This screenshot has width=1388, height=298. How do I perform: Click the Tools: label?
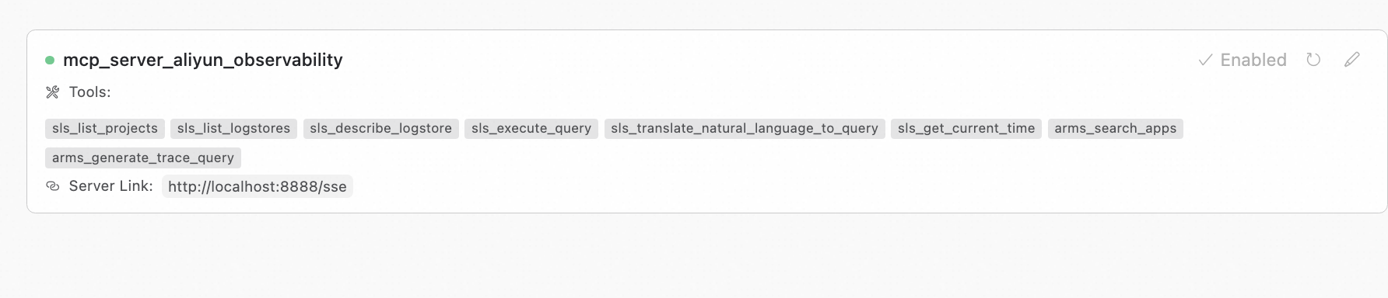click(x=89, y=92)
